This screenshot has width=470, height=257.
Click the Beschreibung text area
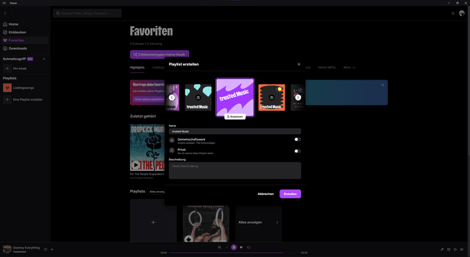coord(235,170)
